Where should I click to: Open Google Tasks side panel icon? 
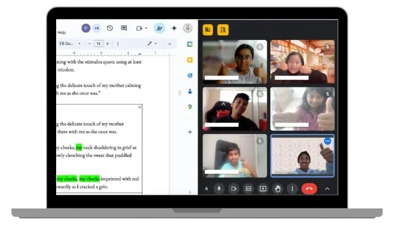click(x=190, y=76)
